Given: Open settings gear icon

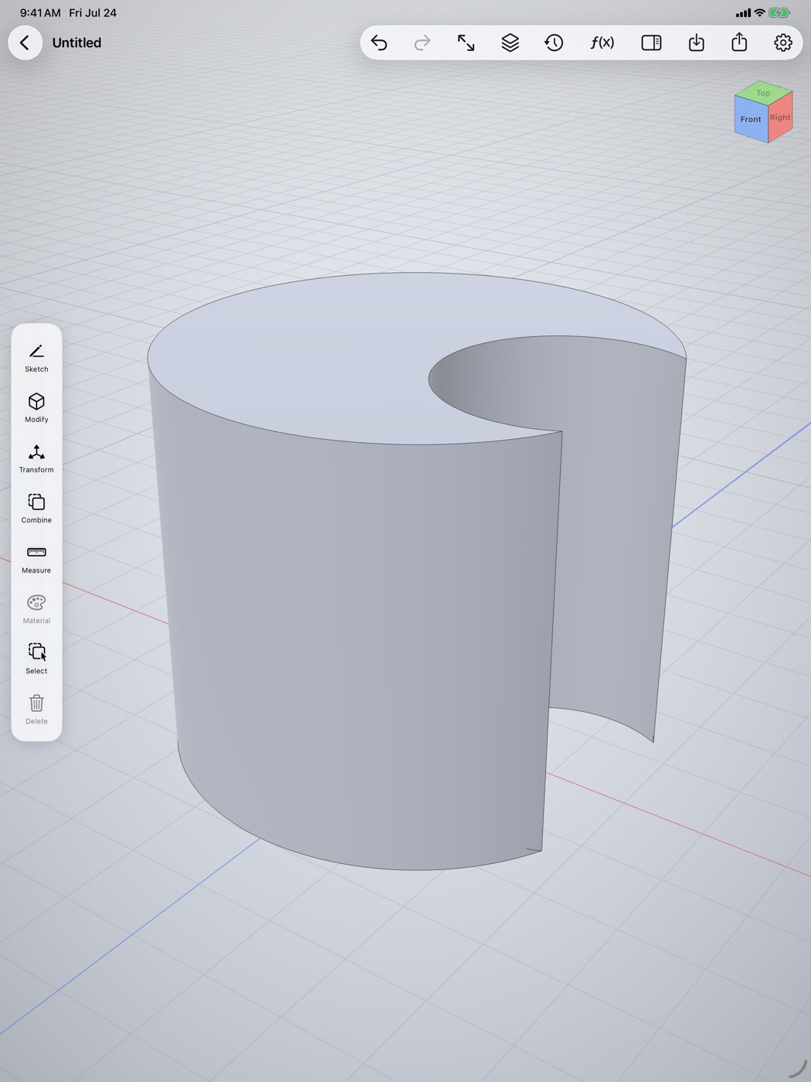Looking at the screenshot, I should pyautogui.click(x=783, y=43).
